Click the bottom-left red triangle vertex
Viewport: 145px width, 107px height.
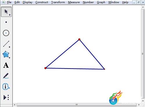(46, 68)
